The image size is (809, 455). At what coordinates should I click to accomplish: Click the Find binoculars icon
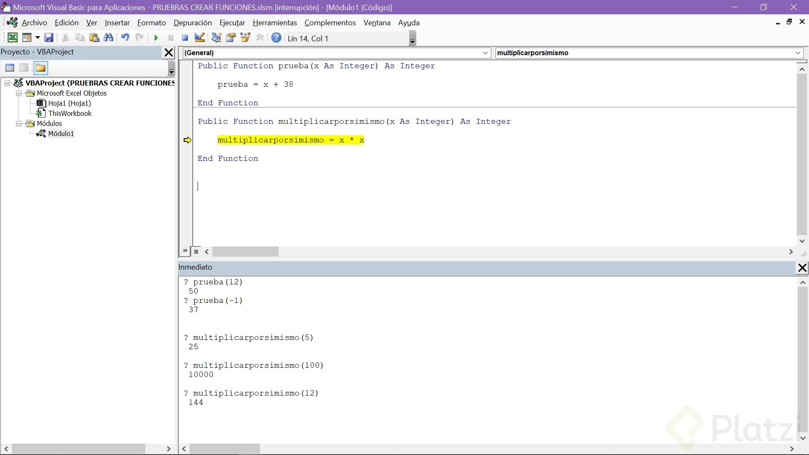(108, 38)
